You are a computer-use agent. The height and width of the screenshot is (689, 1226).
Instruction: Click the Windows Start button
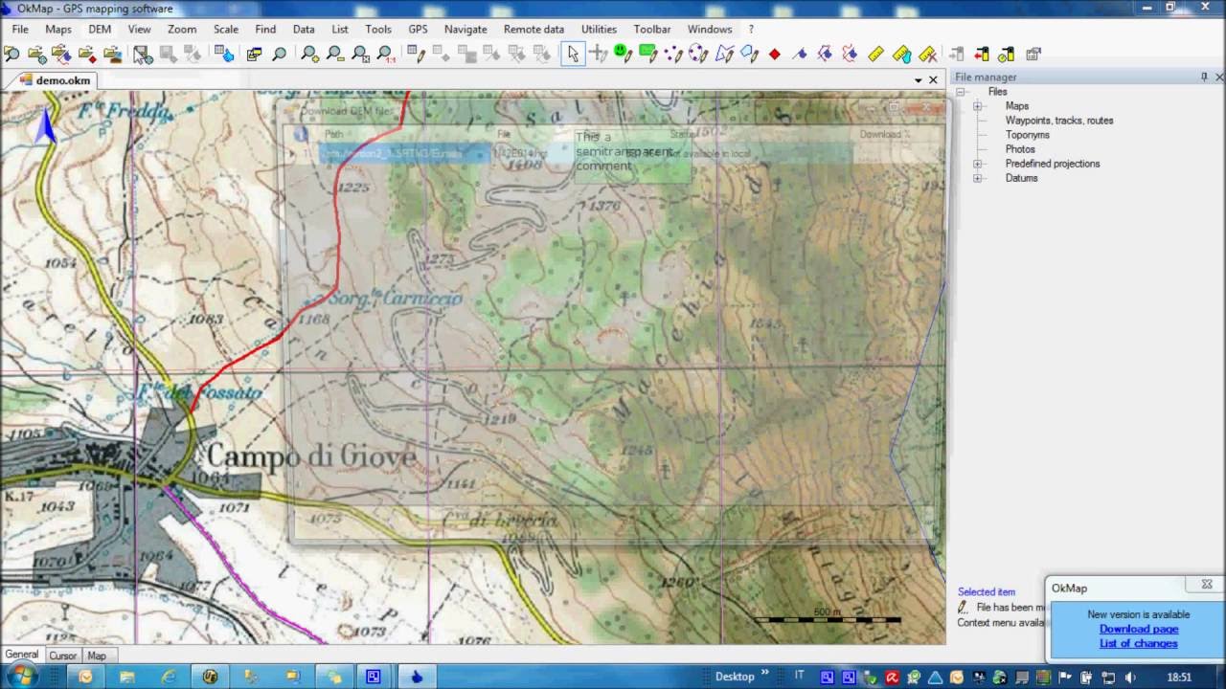click(x=21, y=677)
